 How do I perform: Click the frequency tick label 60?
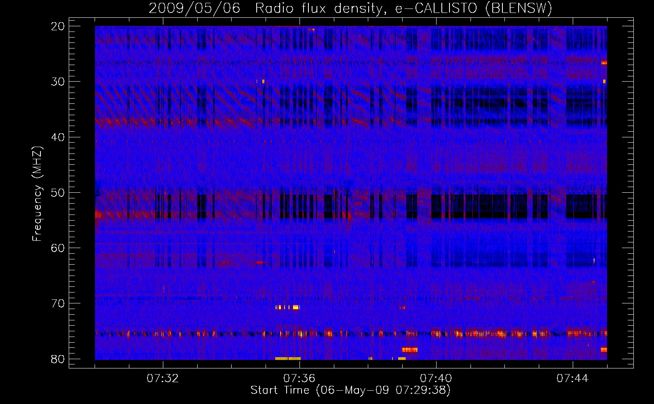tap(58, 248)
